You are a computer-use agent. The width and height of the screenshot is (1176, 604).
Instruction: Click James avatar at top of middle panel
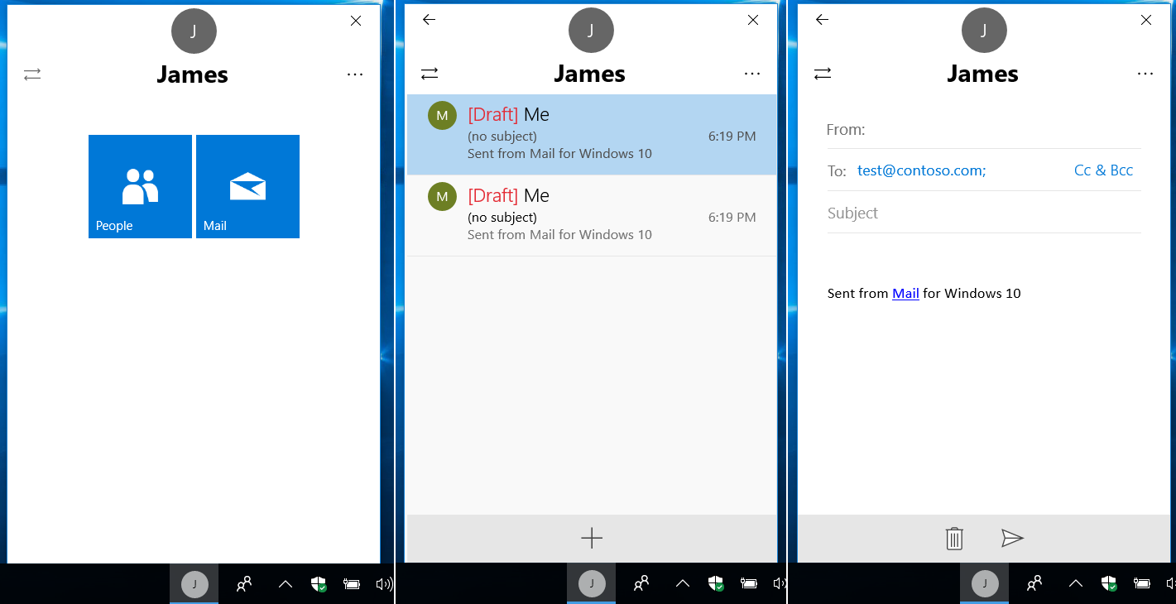tap(591, 31)
